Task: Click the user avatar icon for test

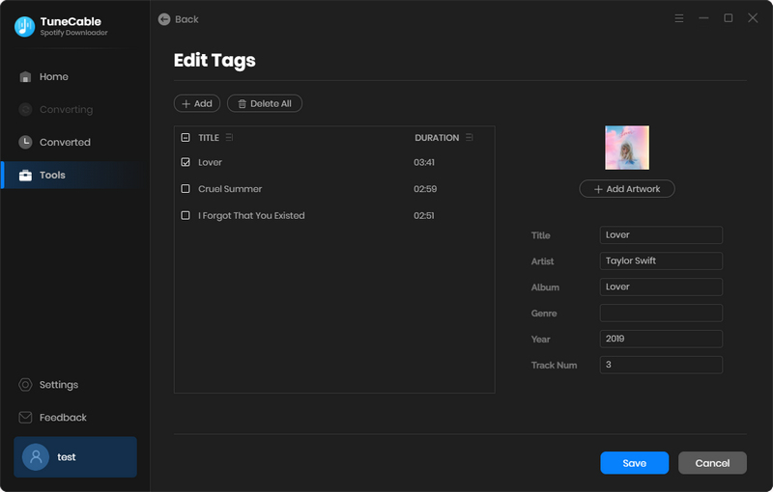Action: point(36,457)
